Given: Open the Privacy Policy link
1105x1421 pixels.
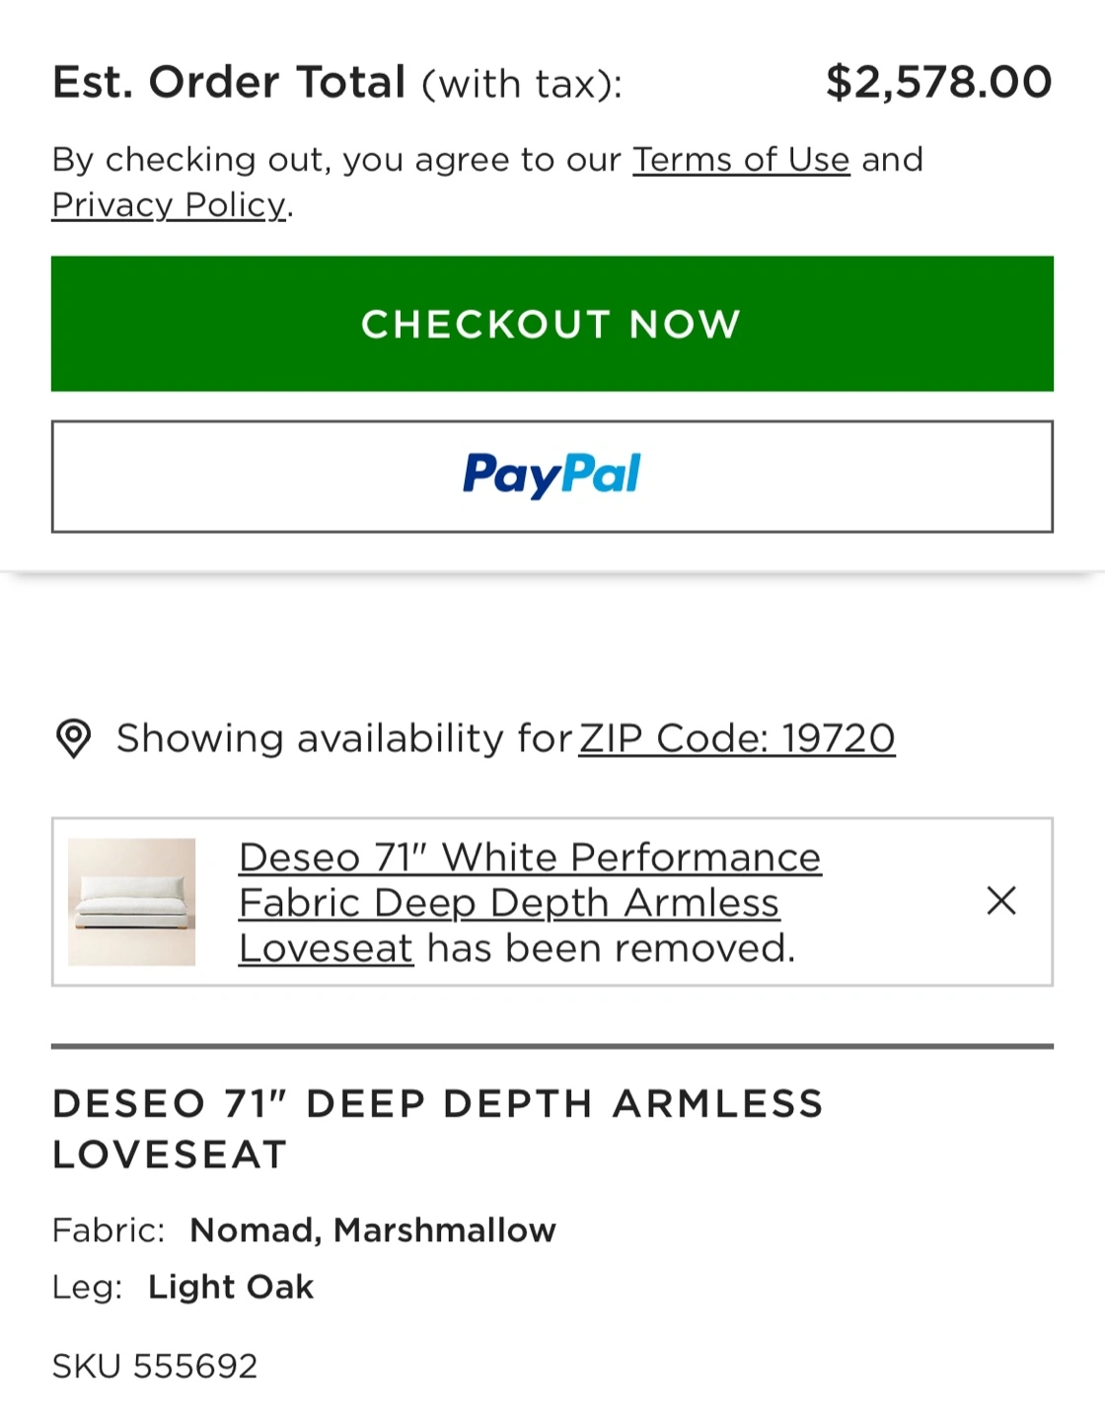Looking at the screenshot, I should click(169, 204).
